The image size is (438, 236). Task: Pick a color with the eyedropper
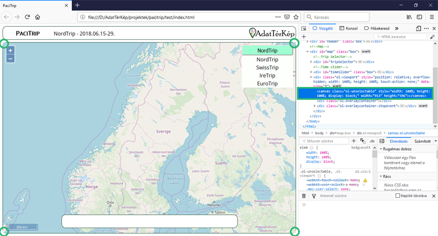[433, 37]
